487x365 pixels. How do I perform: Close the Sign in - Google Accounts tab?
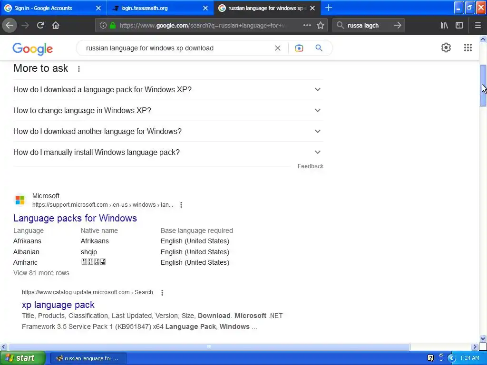[98, 8]
